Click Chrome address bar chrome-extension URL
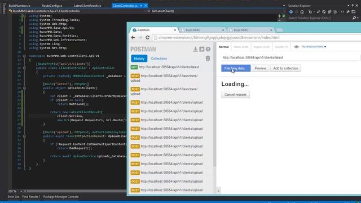 (219, 38)
